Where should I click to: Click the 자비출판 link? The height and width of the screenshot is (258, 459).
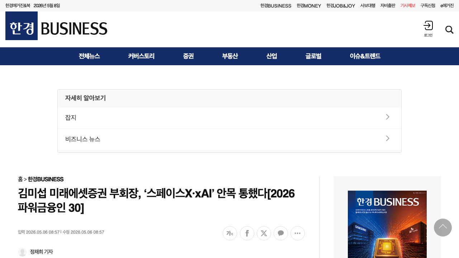388,6
